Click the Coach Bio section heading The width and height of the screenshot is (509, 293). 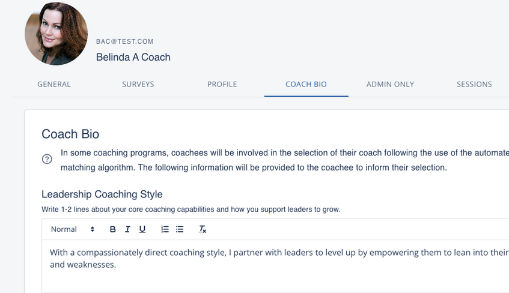(70, 134)
